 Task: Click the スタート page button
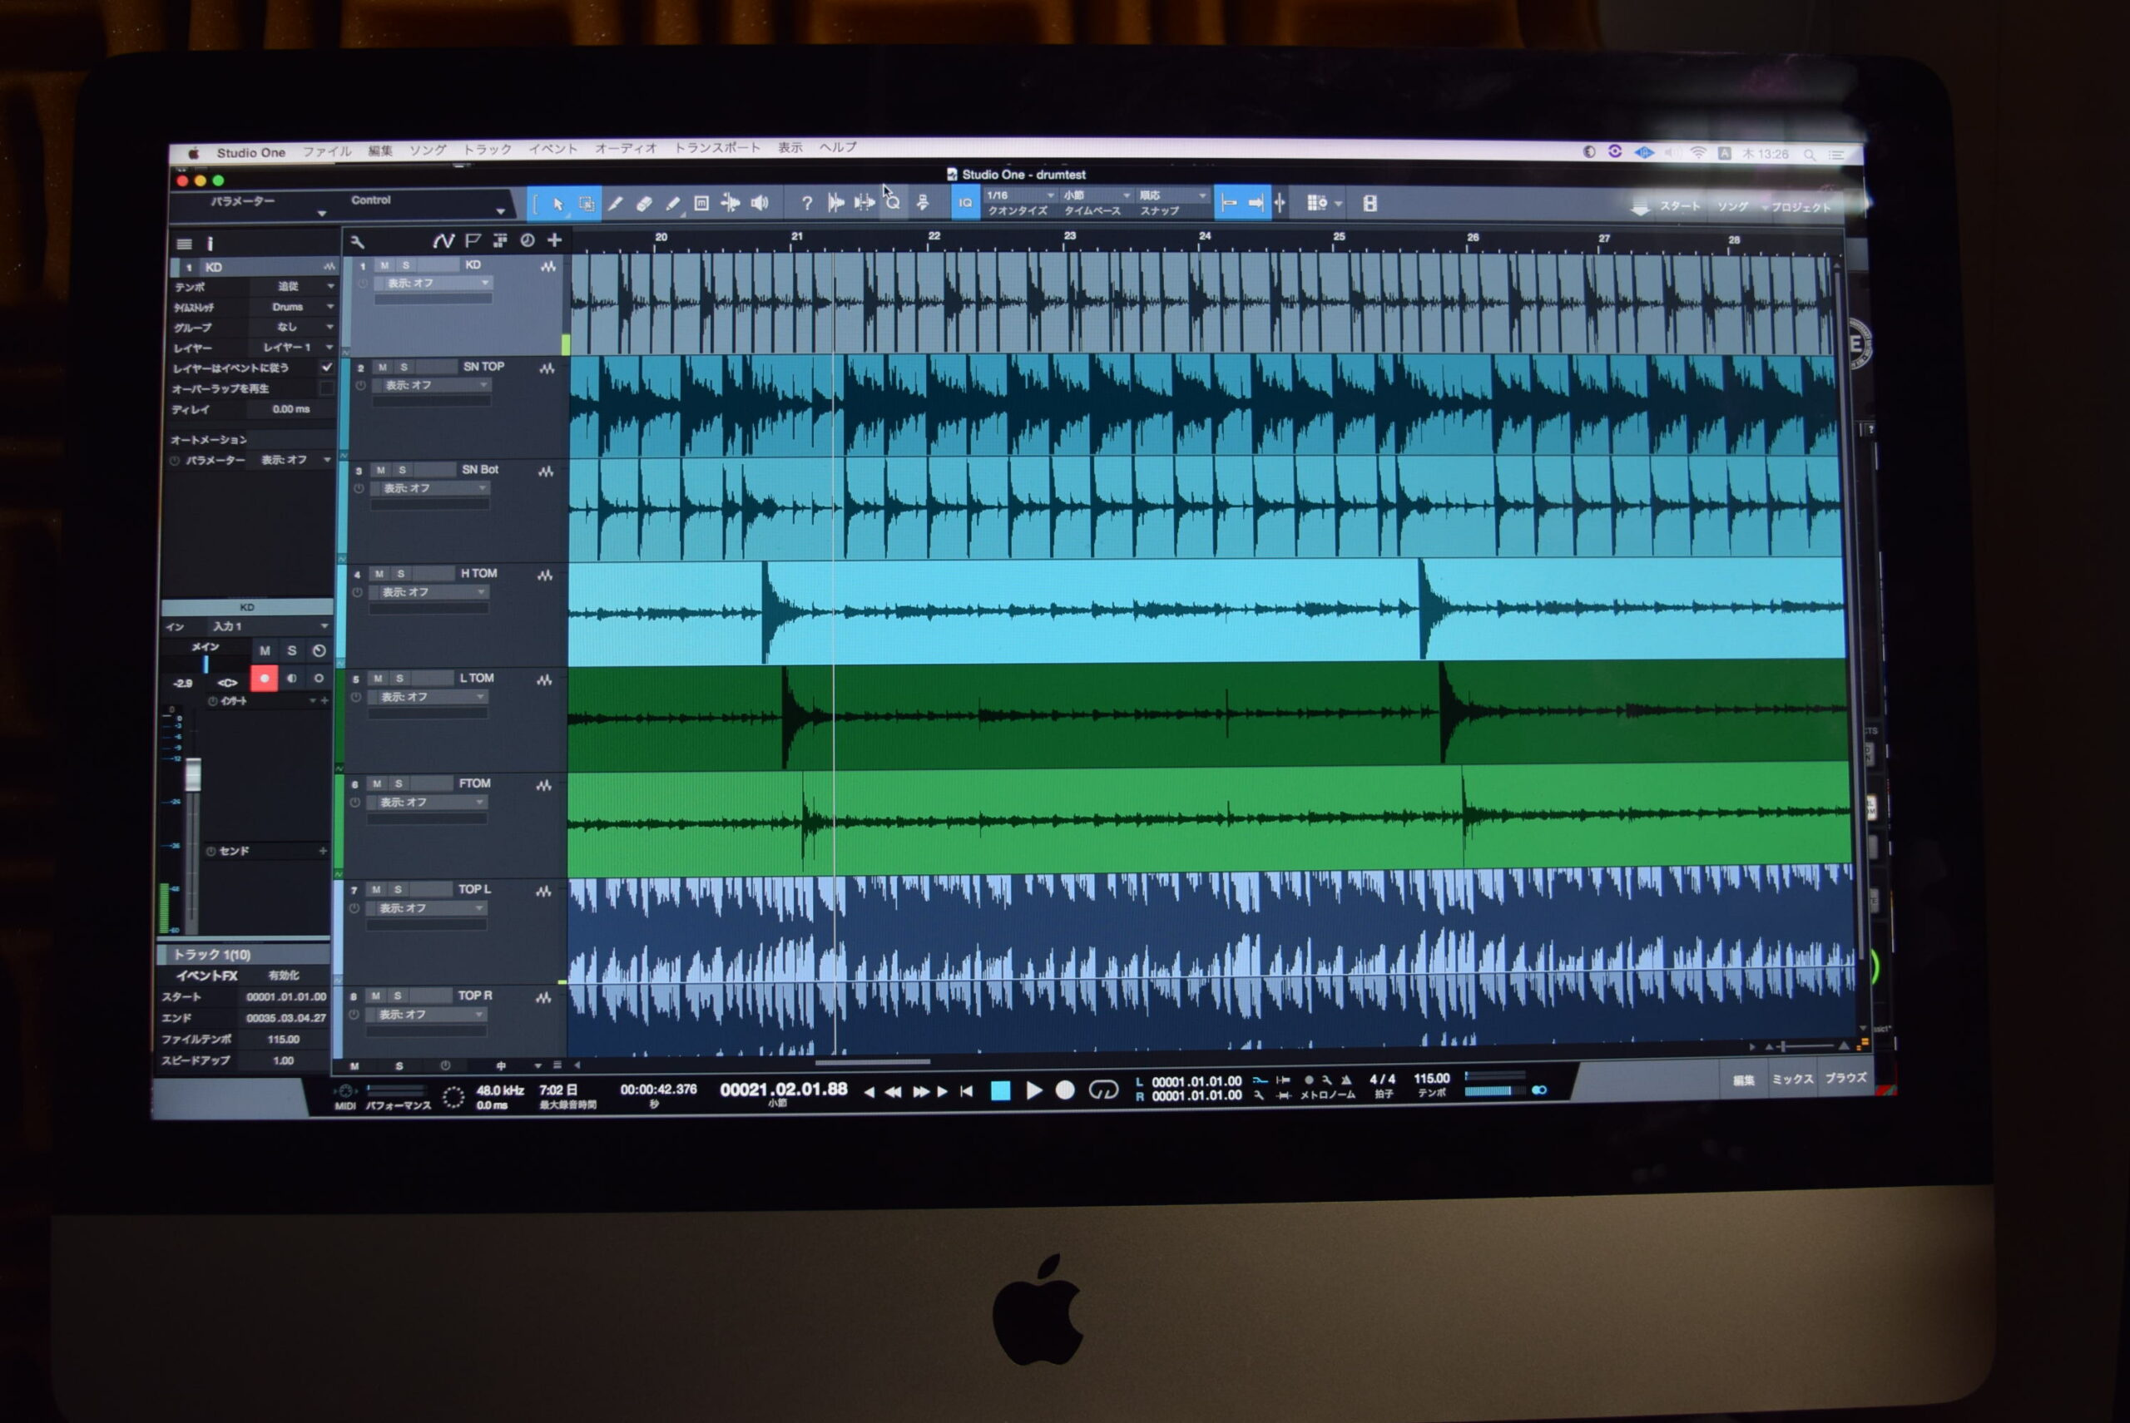click(x=1680, y=207)
